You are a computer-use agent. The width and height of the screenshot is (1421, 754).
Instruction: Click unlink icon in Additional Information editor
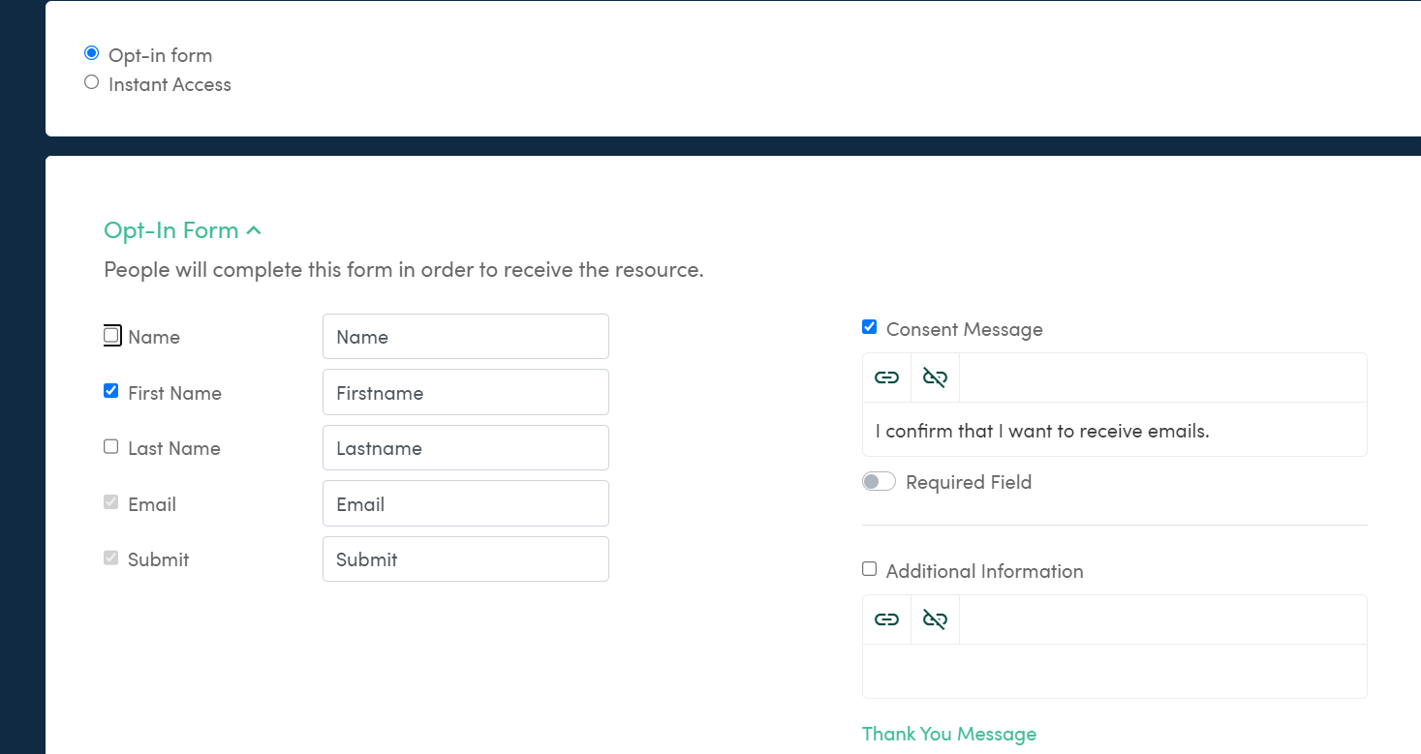click(x=935, y=619)
